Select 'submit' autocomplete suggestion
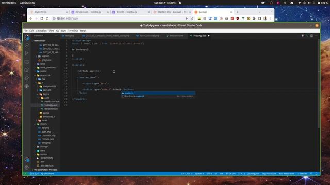 pyautogui.click(x=158, y=93)
